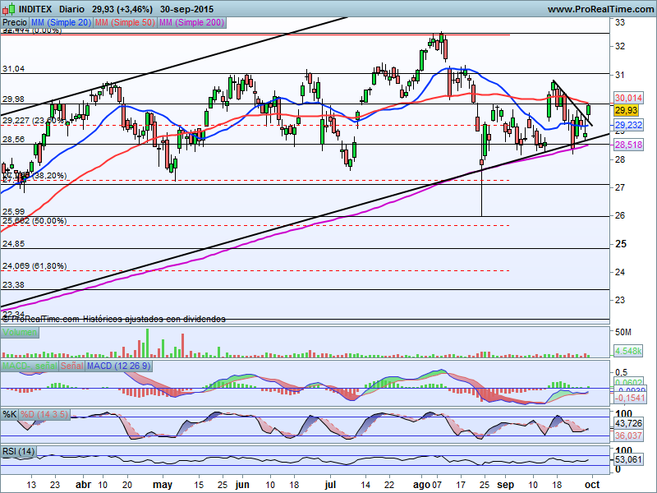Click the 24,85 horizontal level label
The height and width of the screenshot is (493, 657).
point(13,243)
